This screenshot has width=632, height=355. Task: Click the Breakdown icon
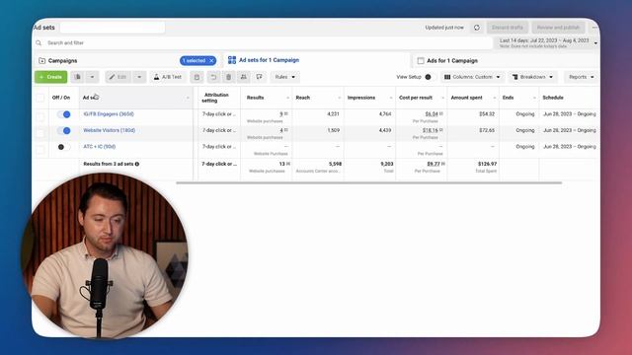514,77
